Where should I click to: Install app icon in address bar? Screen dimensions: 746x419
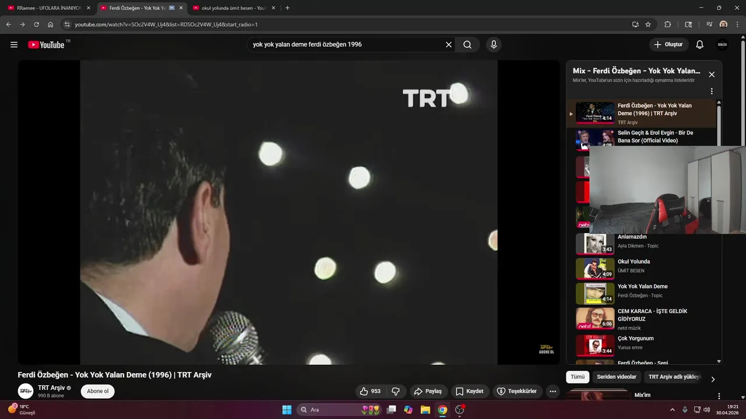[x=635, y=24]
